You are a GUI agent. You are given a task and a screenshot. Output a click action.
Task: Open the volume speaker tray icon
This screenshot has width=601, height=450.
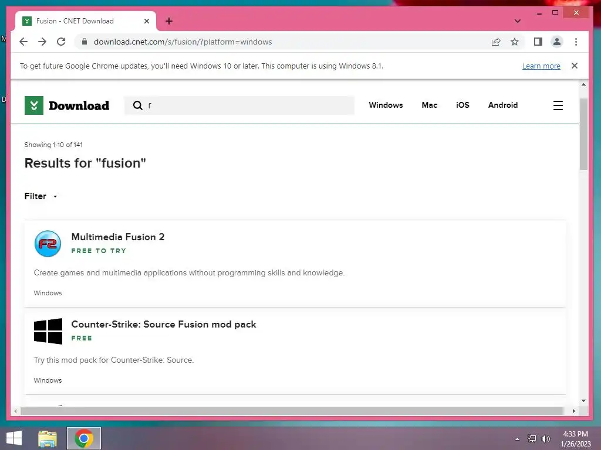(545, 439)
